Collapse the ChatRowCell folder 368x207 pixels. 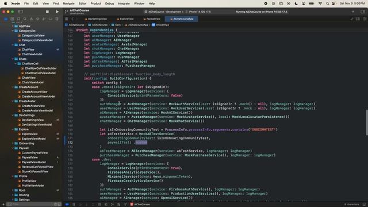16,64
